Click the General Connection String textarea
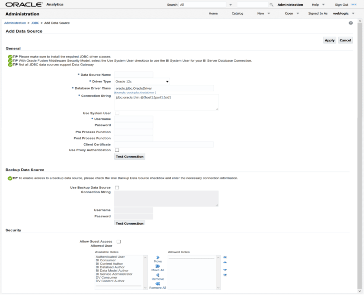Viewport: 364px width, 295px height. tap(166, 102)
